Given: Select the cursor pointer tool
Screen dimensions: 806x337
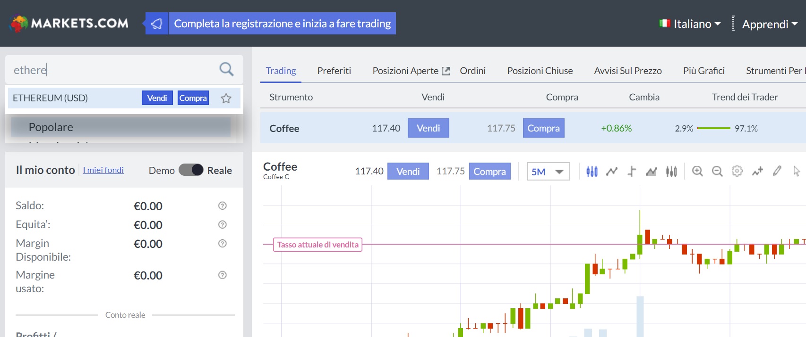Looking at the screenshot, I should (797, 171).
